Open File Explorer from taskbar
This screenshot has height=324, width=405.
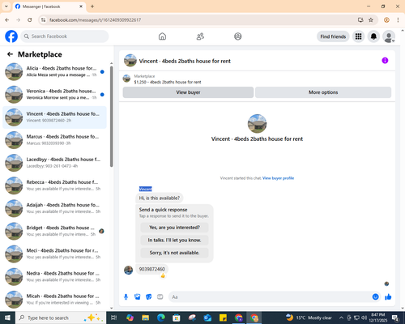tap(145, 318)
